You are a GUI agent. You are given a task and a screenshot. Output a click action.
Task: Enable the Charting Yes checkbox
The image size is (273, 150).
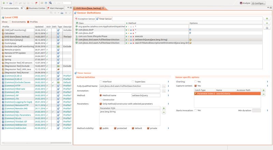[196, 81]
